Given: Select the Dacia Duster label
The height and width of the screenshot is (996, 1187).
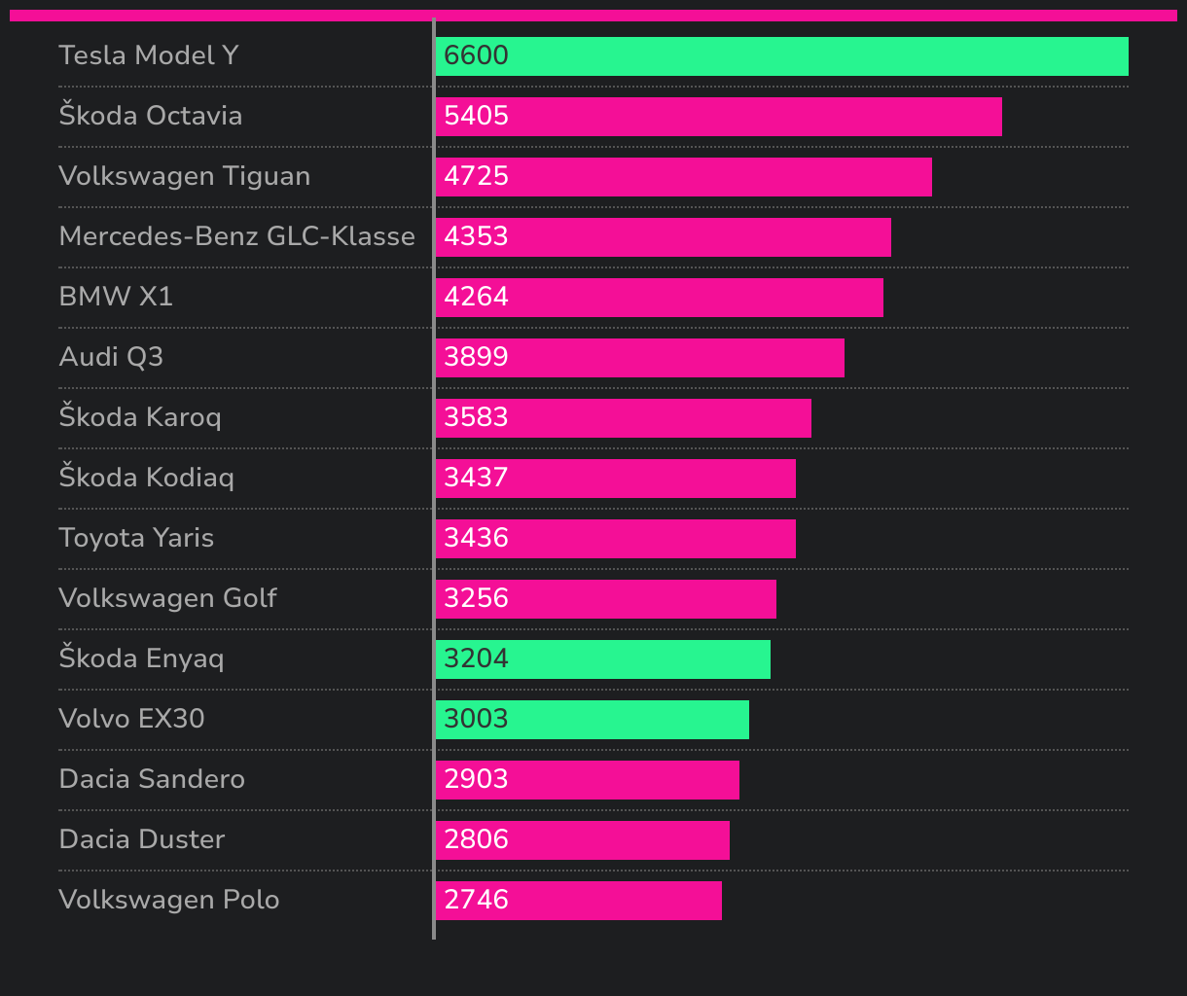Looking at the screenshot, I should (x=142, y=839).
